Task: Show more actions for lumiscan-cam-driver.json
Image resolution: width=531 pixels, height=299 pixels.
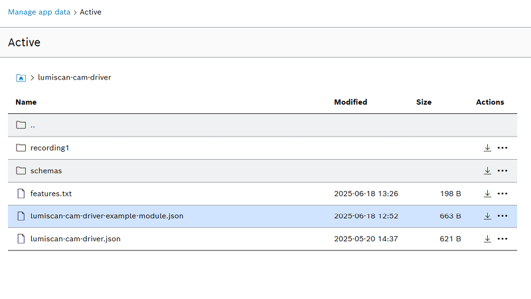Action: (502, 239)
